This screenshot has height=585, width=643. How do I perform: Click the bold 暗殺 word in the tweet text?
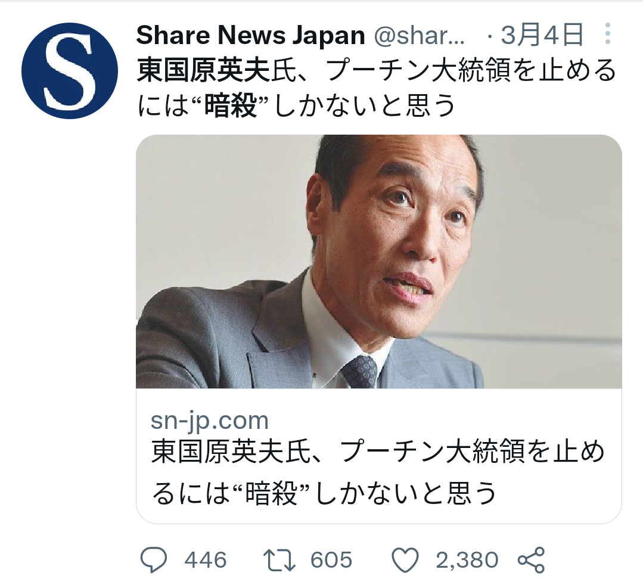click(x=230, y=106)
